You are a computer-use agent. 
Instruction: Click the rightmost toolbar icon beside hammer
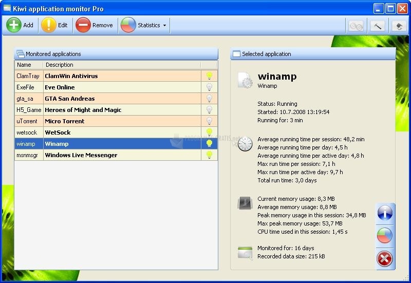[x=399, y=26]
